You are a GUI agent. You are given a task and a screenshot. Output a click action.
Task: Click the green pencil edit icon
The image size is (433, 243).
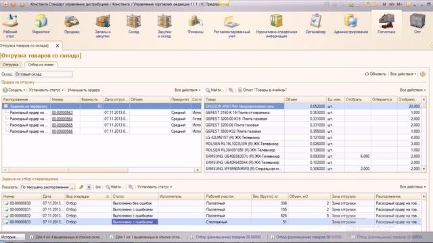click(81, 187)
